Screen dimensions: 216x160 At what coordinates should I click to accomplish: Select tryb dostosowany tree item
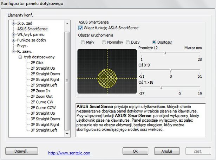pyautogui.click(x=39, y=57)
